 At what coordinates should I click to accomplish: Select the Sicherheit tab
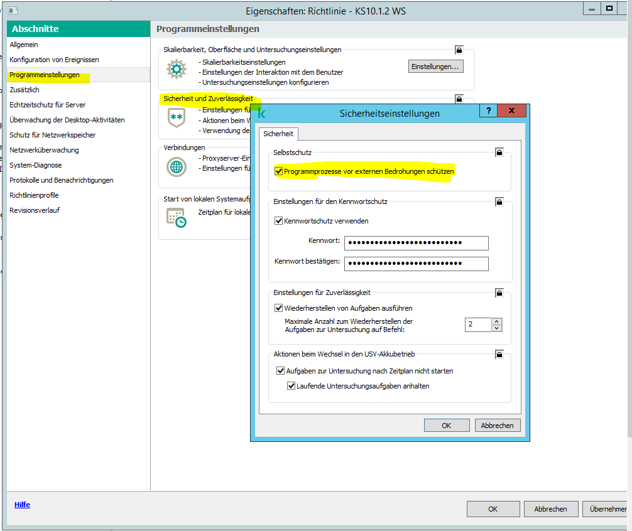coord(278,134)
